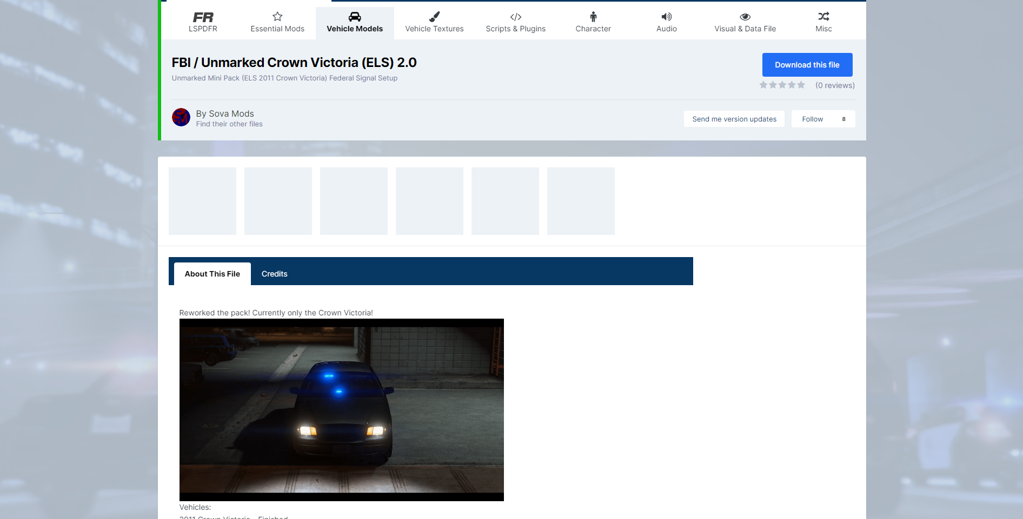Open the Audio category label
The height and width of the screenshot is (519, 1023).
(667, 29)
